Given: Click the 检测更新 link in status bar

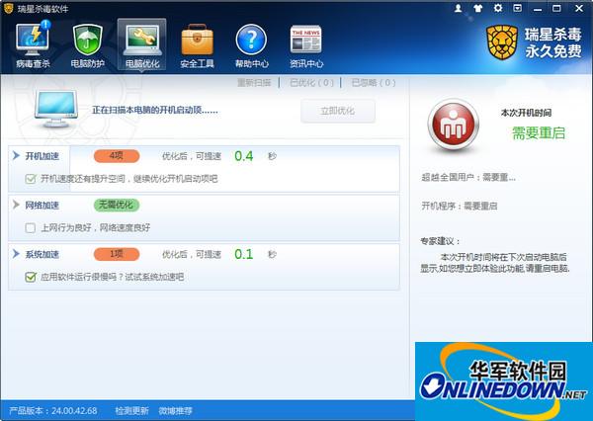Looking at the screenshot, I should (131, 410).
